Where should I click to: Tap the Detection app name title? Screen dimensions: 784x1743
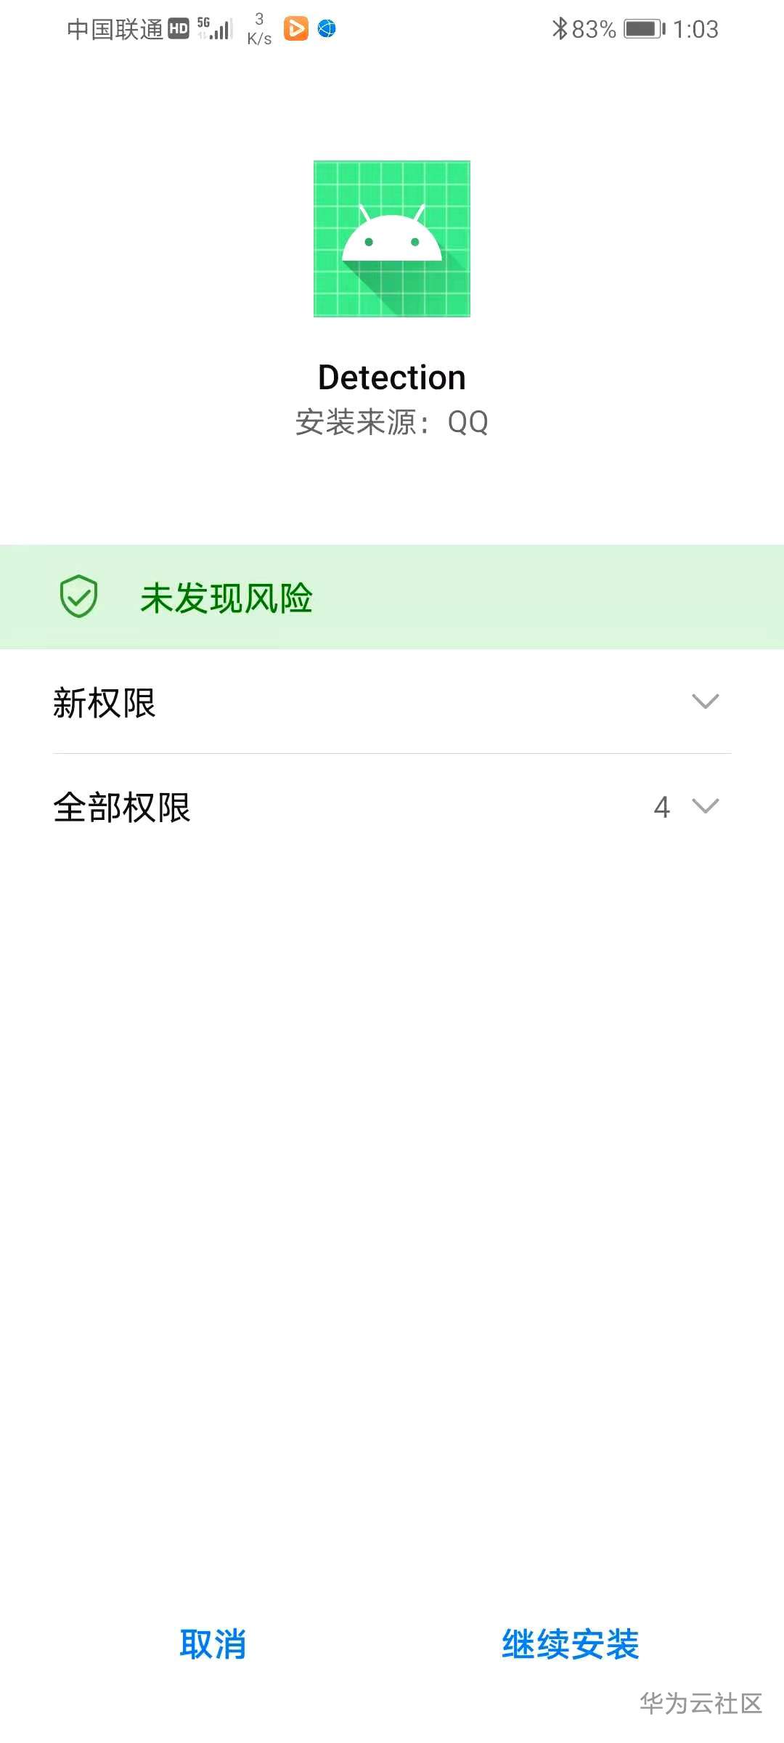click(x=392, y=378)
